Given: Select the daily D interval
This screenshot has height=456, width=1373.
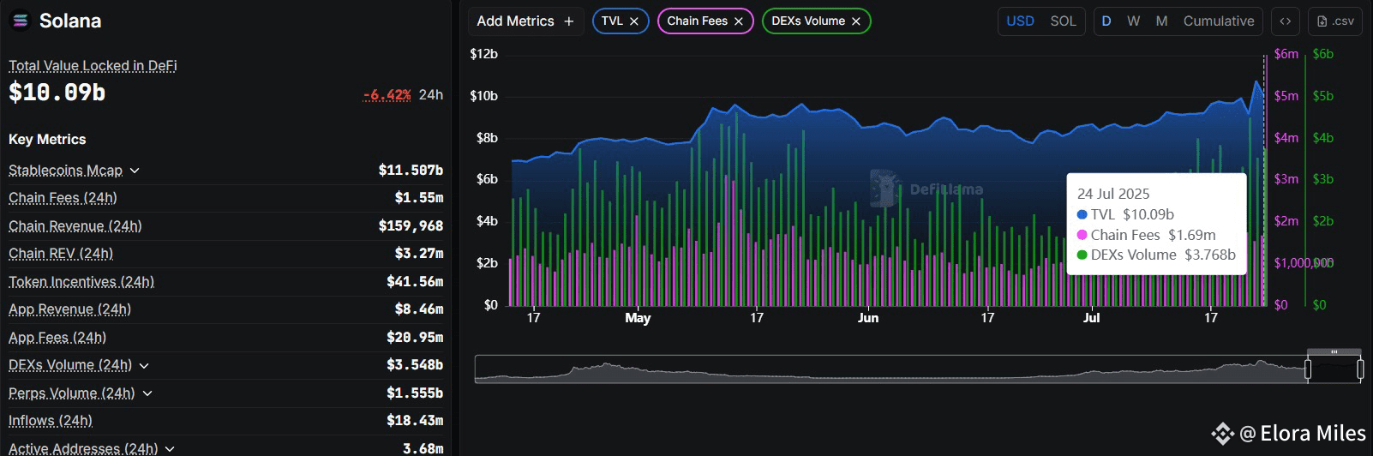Looking at the screenshot, I should (x=1106, y=21).
